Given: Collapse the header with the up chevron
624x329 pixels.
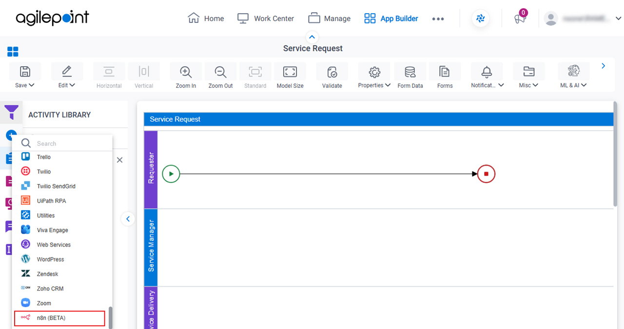Looking at the screenshot, I should point(312,37).
